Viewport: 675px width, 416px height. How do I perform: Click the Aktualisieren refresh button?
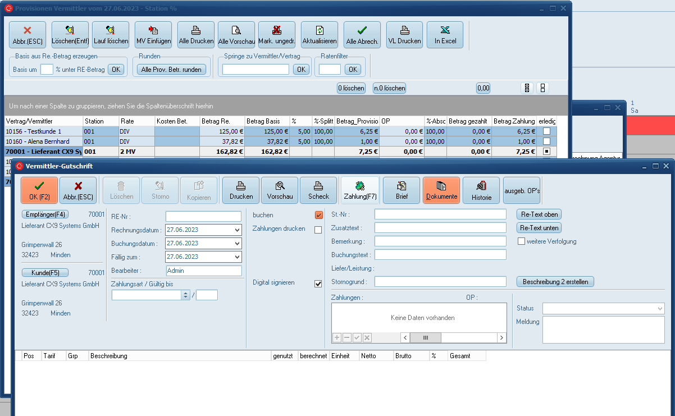coord(319,35)
